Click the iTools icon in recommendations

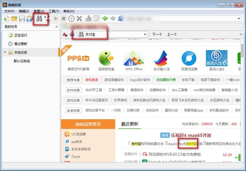[x=67, y=156]
